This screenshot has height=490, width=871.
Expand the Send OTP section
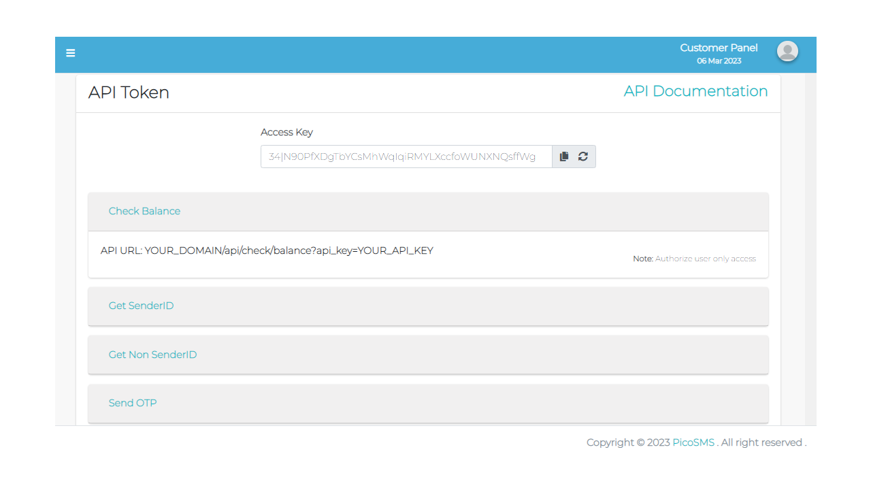click(x=133, y=403)
